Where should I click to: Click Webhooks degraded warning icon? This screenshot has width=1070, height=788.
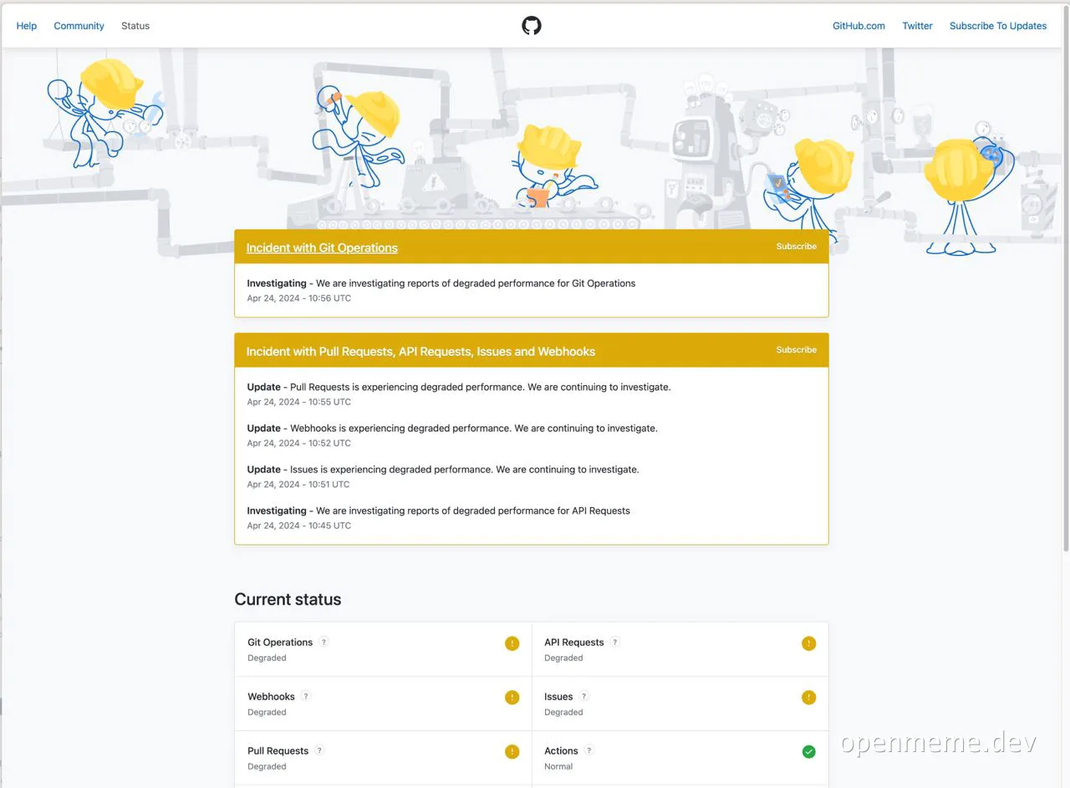(512, 698)
